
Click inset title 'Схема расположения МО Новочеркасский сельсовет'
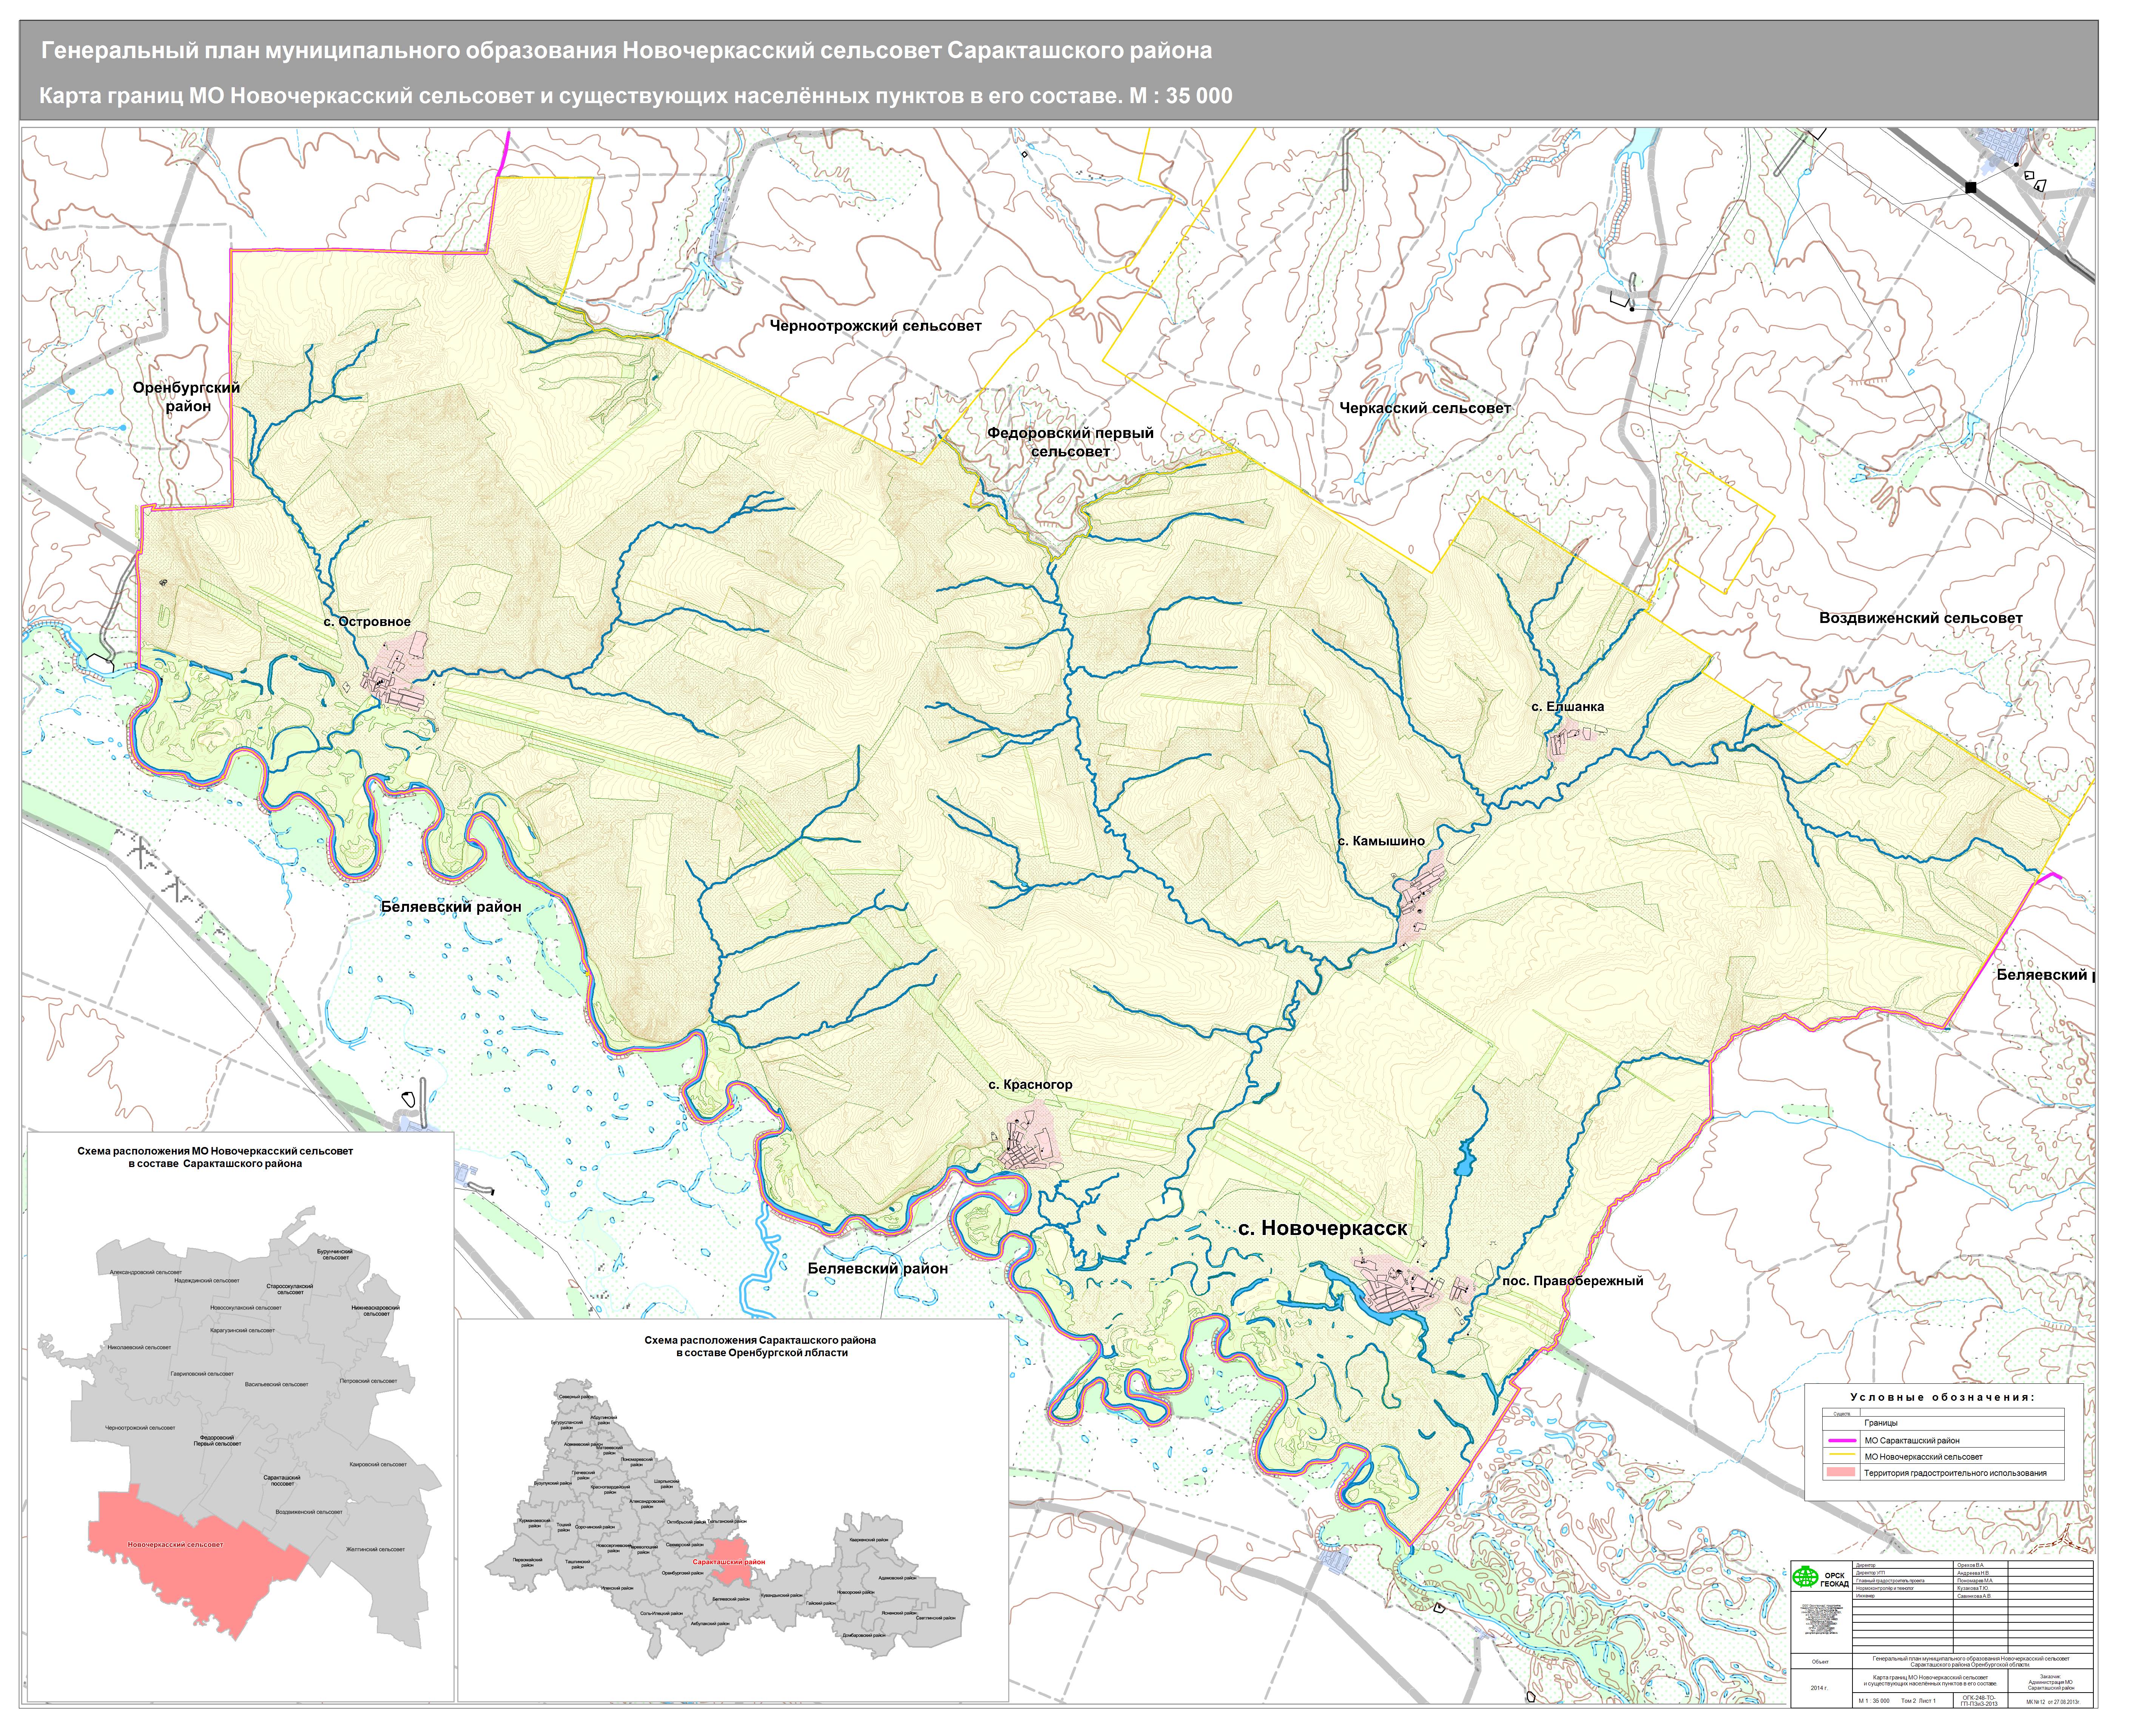(215, 1152)
